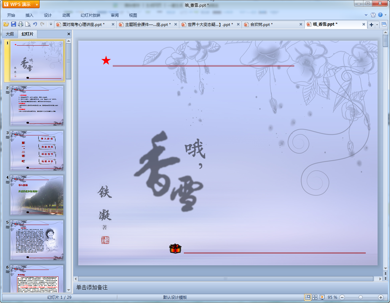This screenshot has height=303, width=390.
Task: Open the 动画 menu tab
Action: tap(66, 15)
